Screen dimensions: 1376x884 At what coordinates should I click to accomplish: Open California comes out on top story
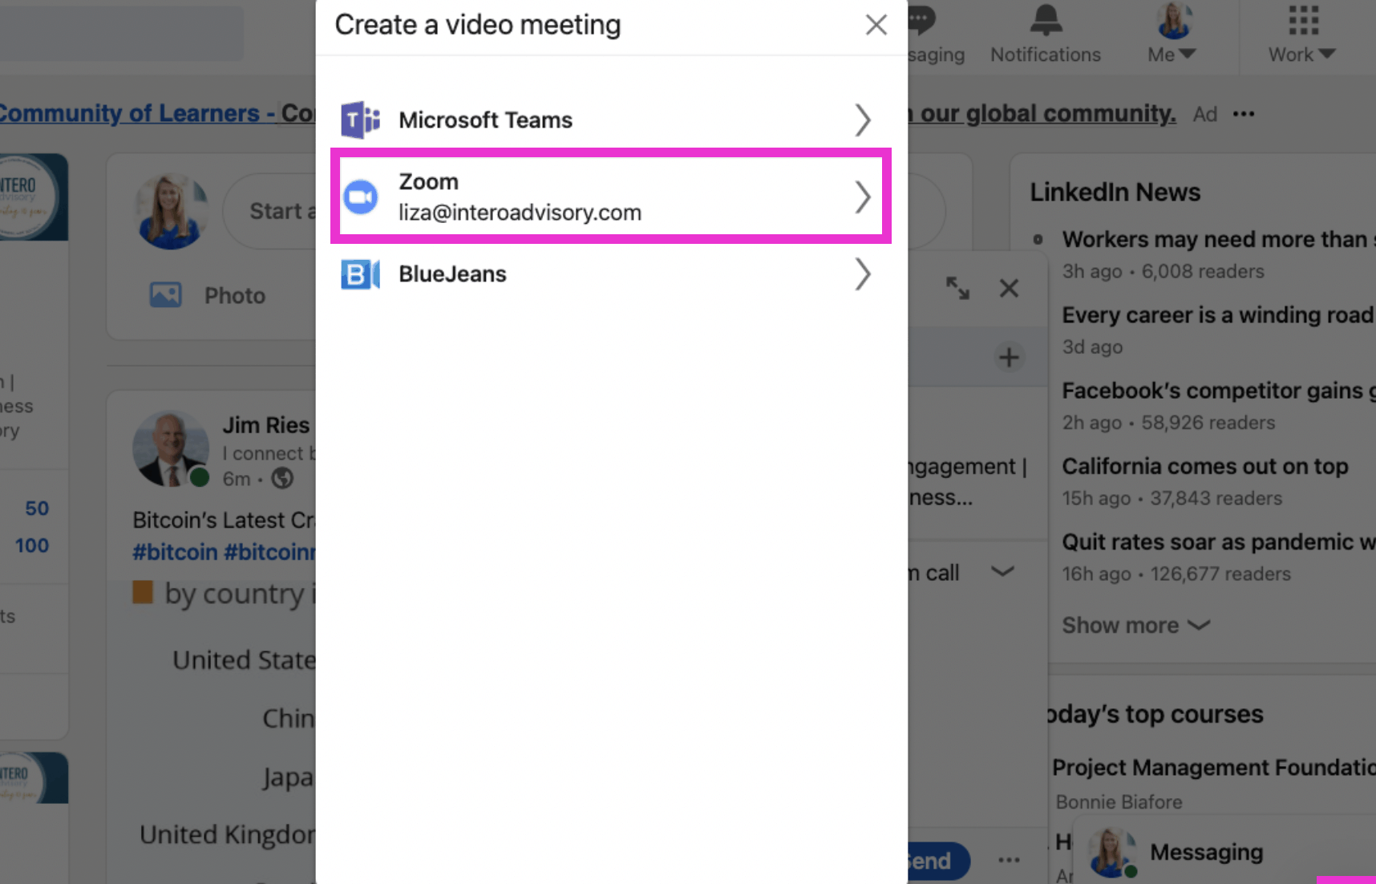click(x=1204, y=466)
